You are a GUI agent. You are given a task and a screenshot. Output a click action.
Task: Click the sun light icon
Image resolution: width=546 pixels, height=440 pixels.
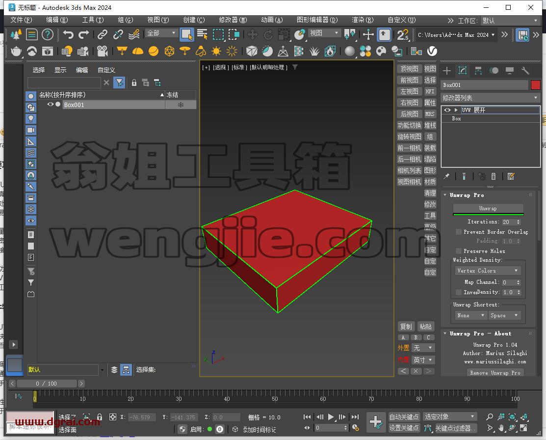pos(216,51)
